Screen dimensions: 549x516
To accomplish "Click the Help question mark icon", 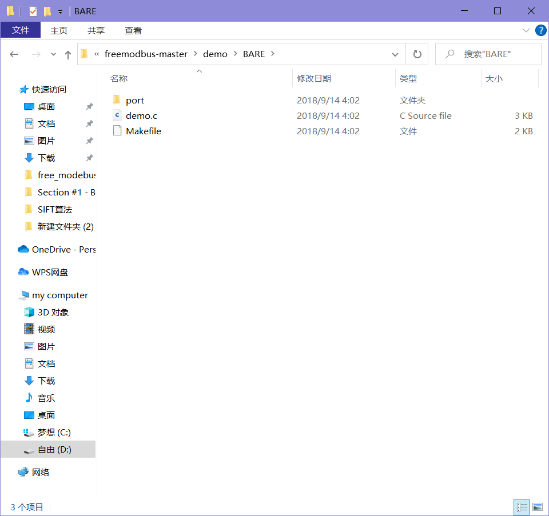I will 540,30.
